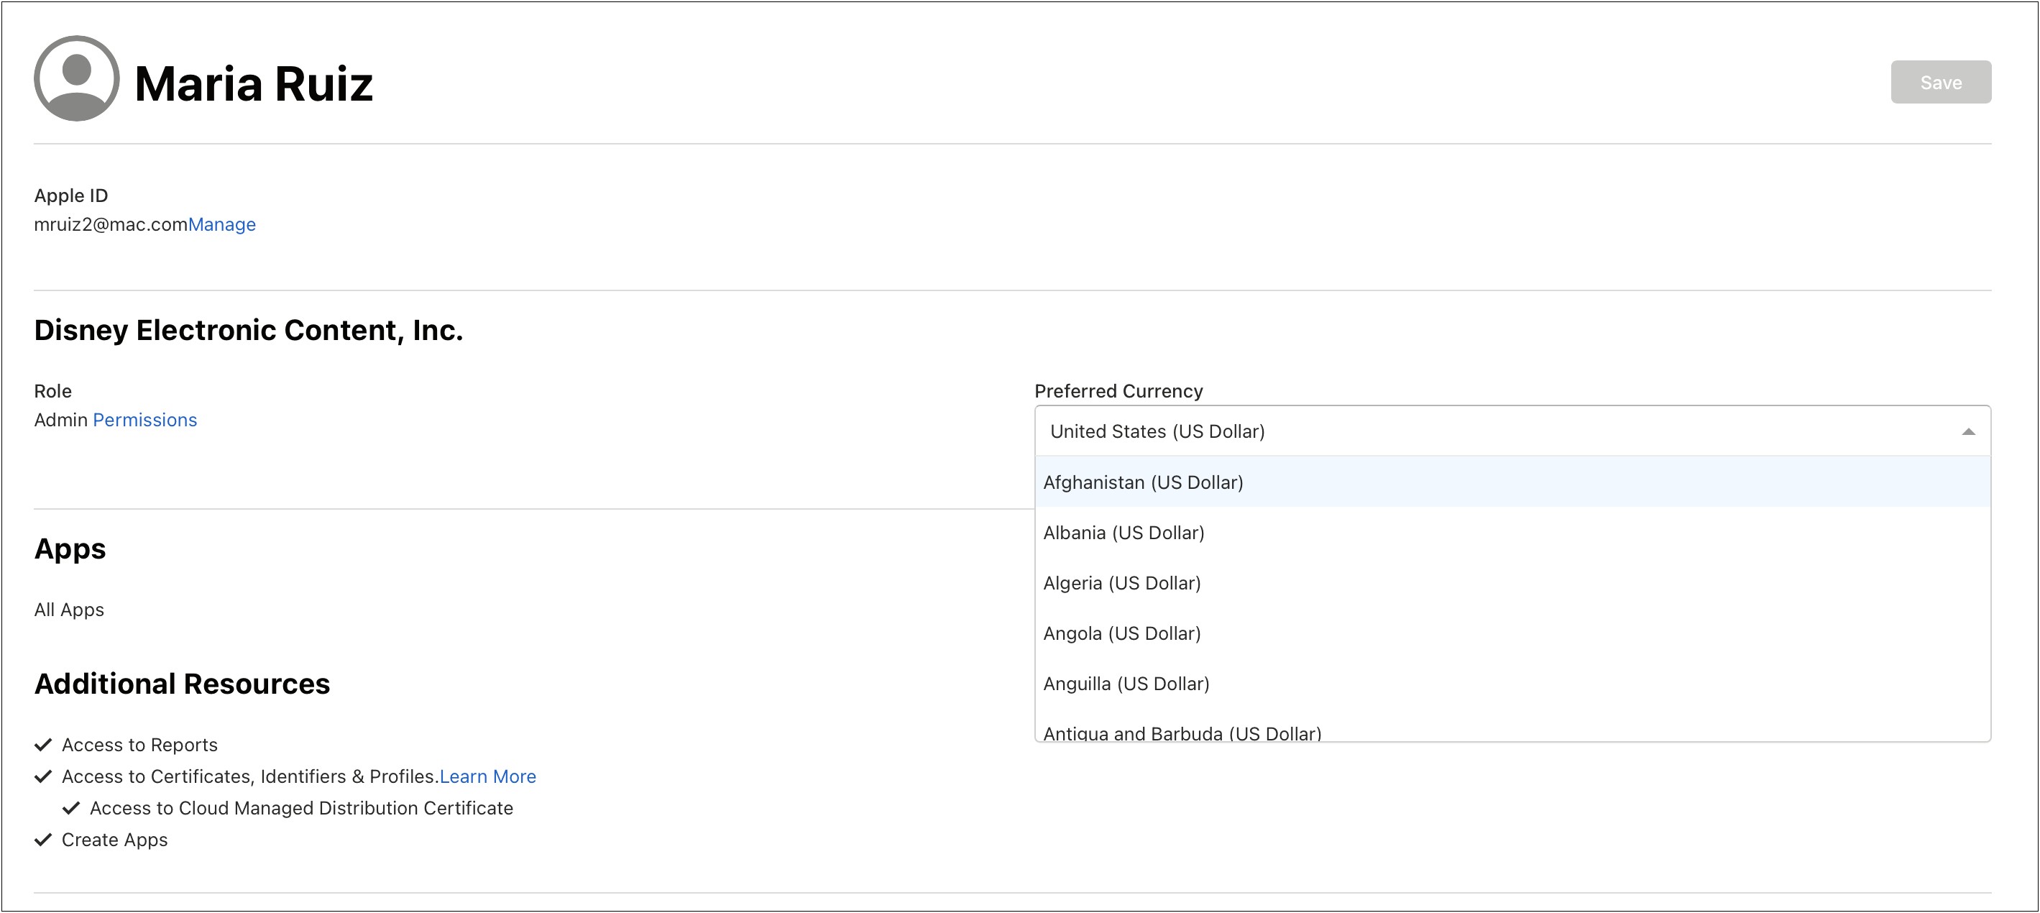The image size is (2040, 913).
Task: Select Afghanistan (US Dollar) from the list
Action: tap(1512, 482)
